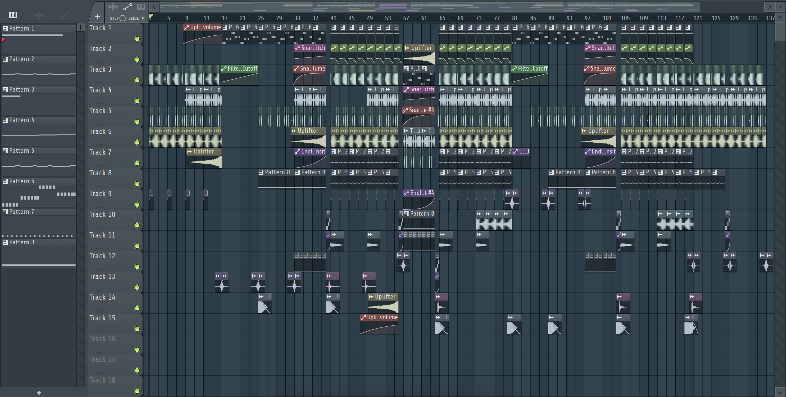Mute Track 2 with its green LED
The height and width of the screenshot is (397, 786).
pos(137,60)
